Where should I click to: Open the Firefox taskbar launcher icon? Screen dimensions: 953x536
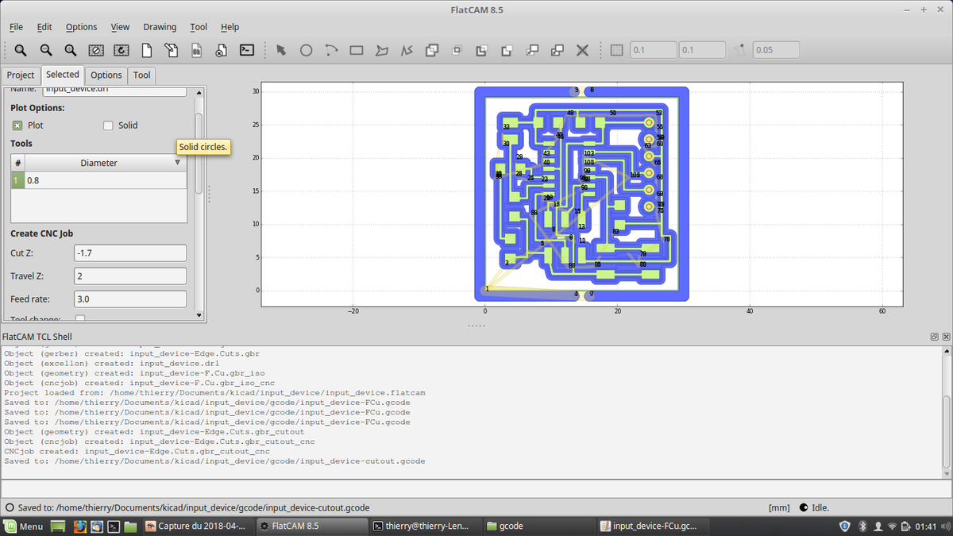[79, 526]
